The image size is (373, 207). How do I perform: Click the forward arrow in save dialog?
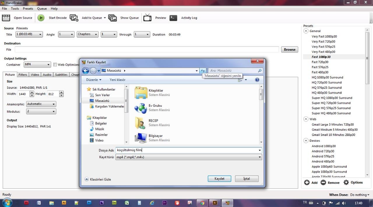coord(93,70)
